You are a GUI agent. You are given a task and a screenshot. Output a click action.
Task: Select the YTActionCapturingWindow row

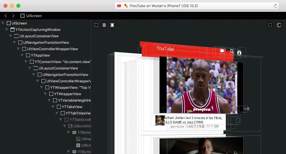coord(45,30)
